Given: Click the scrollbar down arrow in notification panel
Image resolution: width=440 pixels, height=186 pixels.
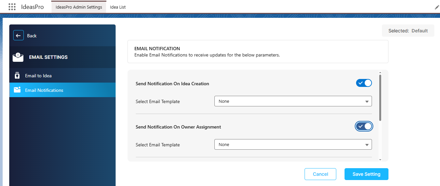Looking at the screenshot, I should pos(380,160).
